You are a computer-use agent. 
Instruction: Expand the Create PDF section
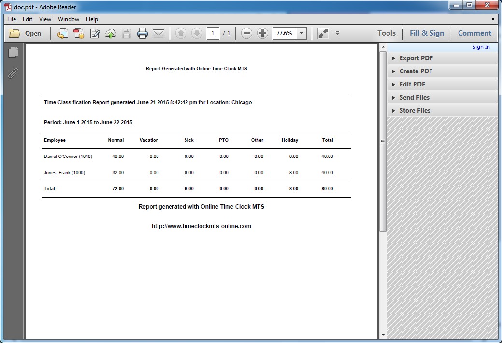coord(443,71)
